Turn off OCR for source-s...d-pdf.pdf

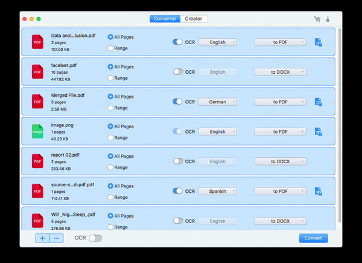(177, 191)
